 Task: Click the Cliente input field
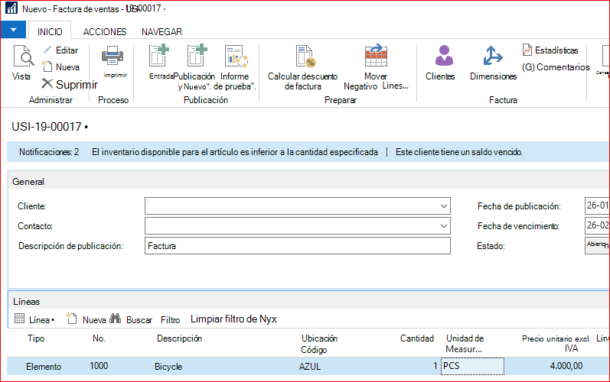click(x=298, y=206)
